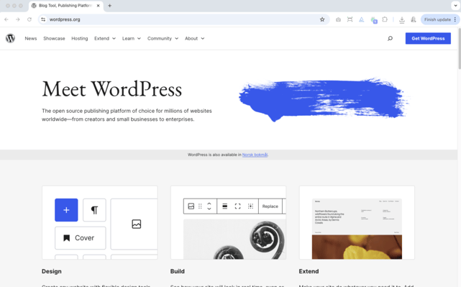The width and height of the screenshot is (461, 287).
Task: Click the Build heading
Action: coord(178,271)
